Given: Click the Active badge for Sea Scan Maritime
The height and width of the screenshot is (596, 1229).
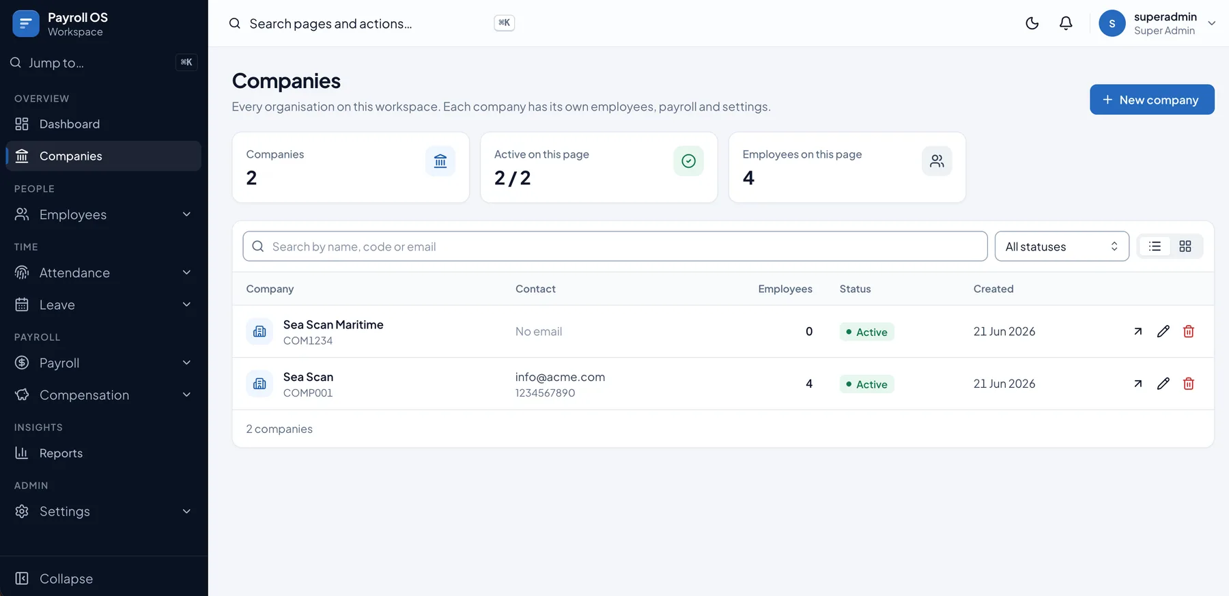Looking at the screenshot, I should click(x=866, y=332).
